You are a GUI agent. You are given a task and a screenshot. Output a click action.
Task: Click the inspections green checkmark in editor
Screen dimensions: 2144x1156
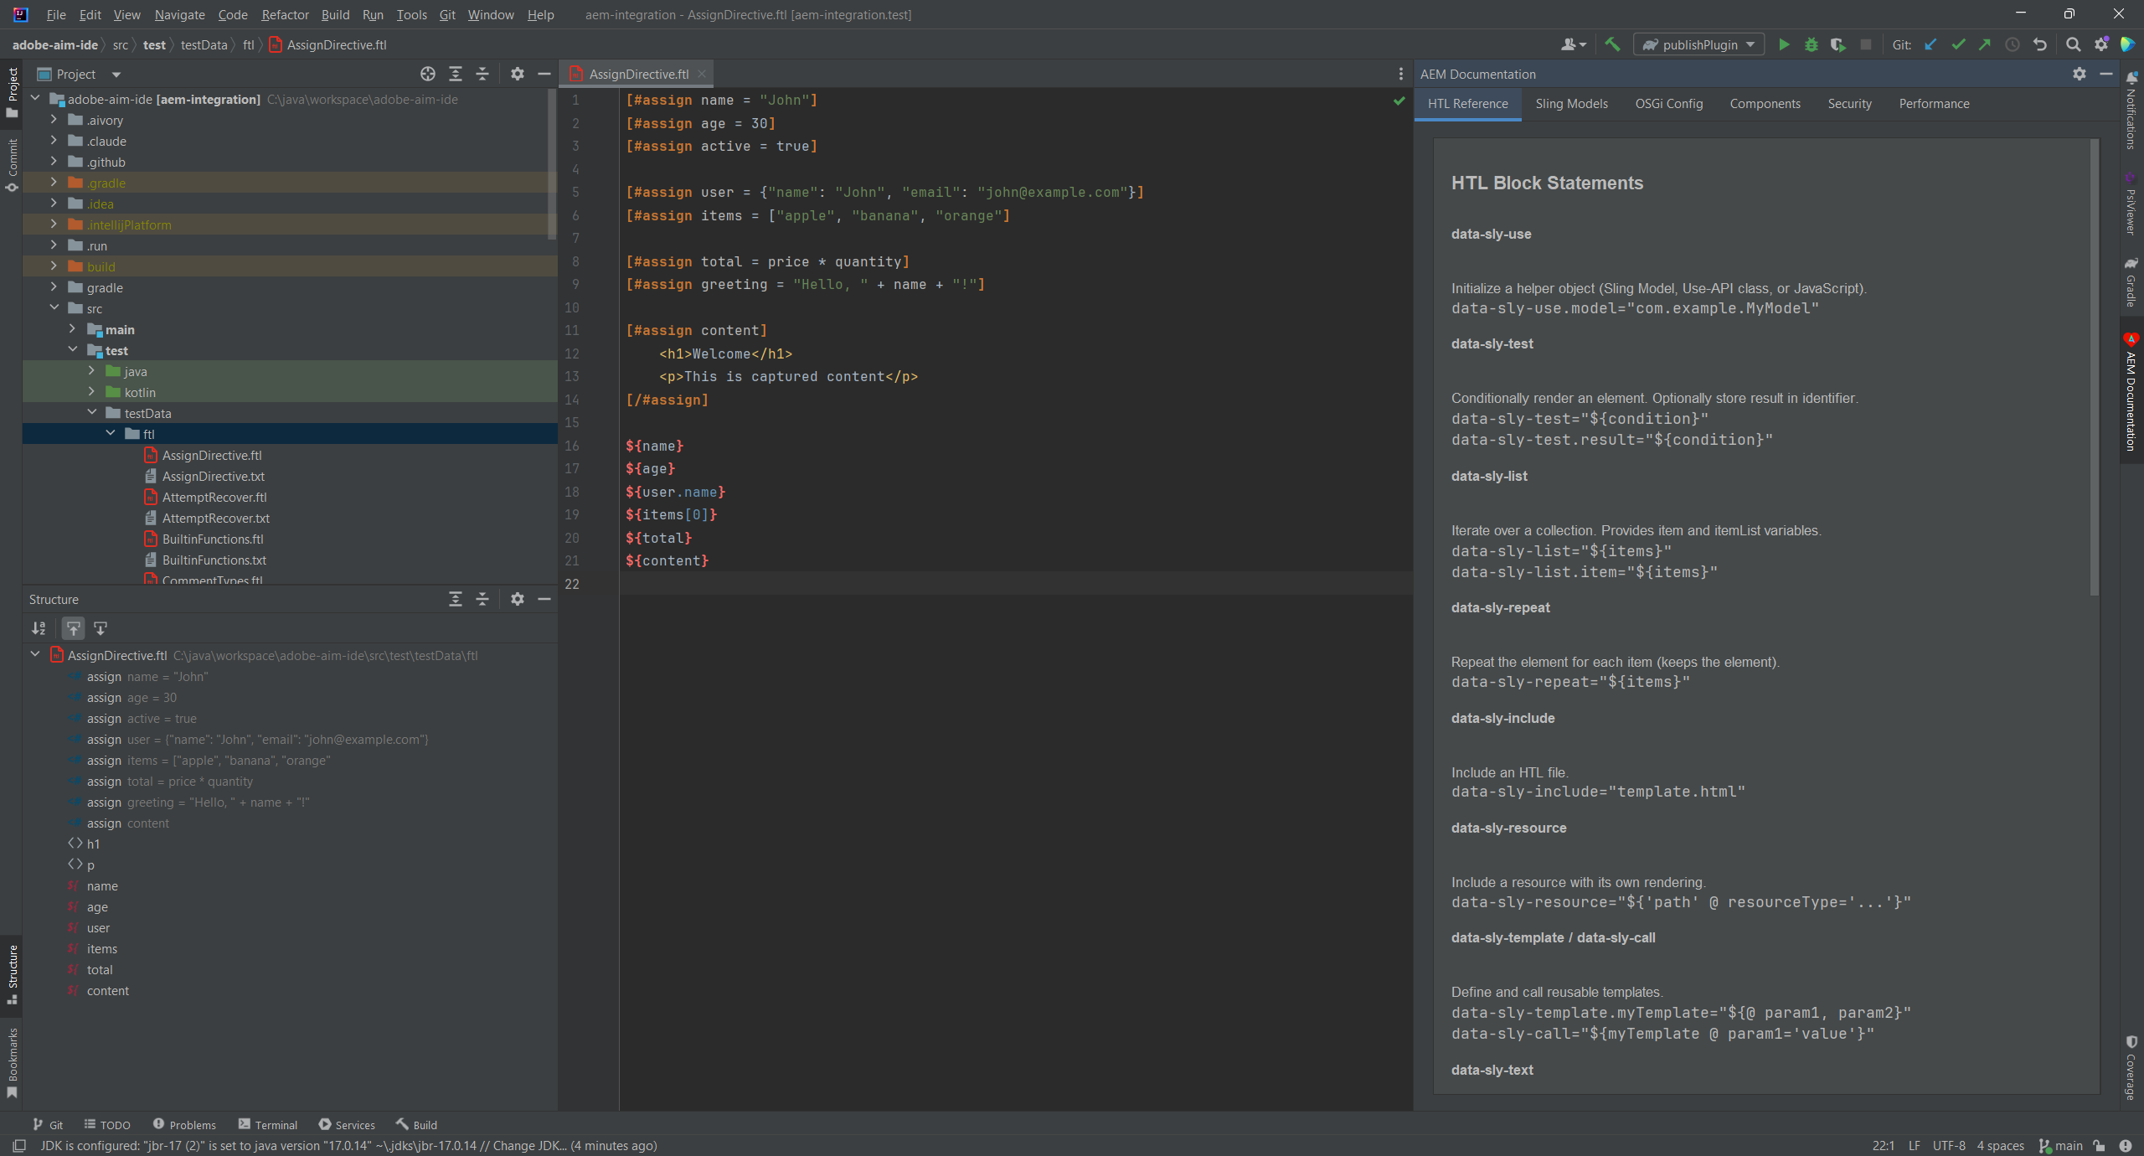(1399, 101)
